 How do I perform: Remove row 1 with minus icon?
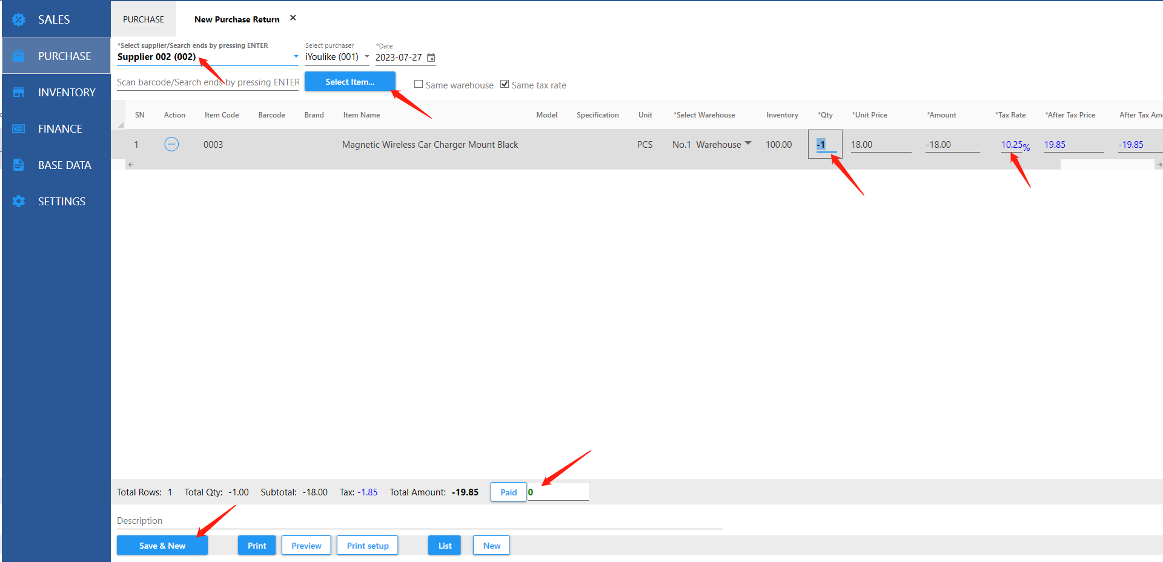pos(171,144)
